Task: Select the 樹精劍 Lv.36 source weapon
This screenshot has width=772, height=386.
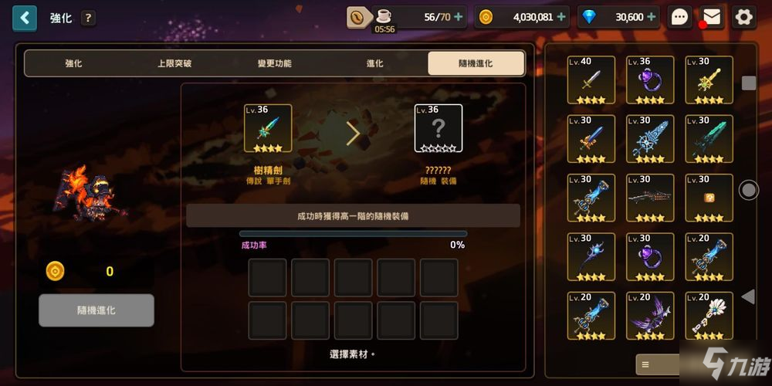Action: pyautogui.click(x=268, y=128)
